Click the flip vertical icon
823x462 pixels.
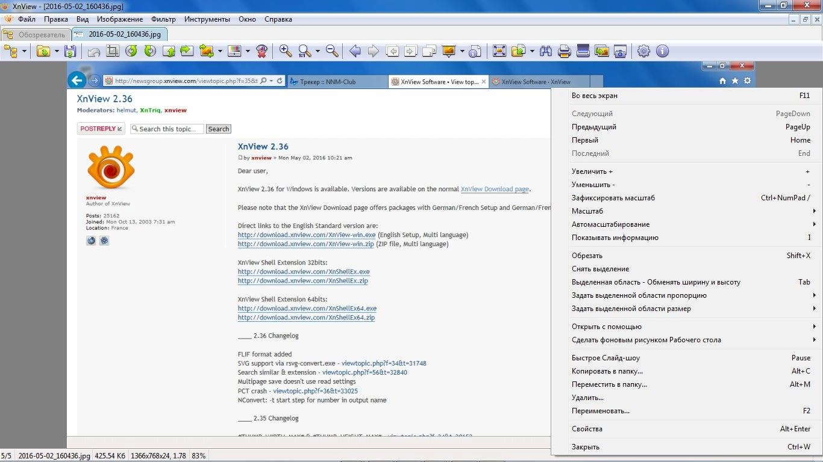(169, 52)
